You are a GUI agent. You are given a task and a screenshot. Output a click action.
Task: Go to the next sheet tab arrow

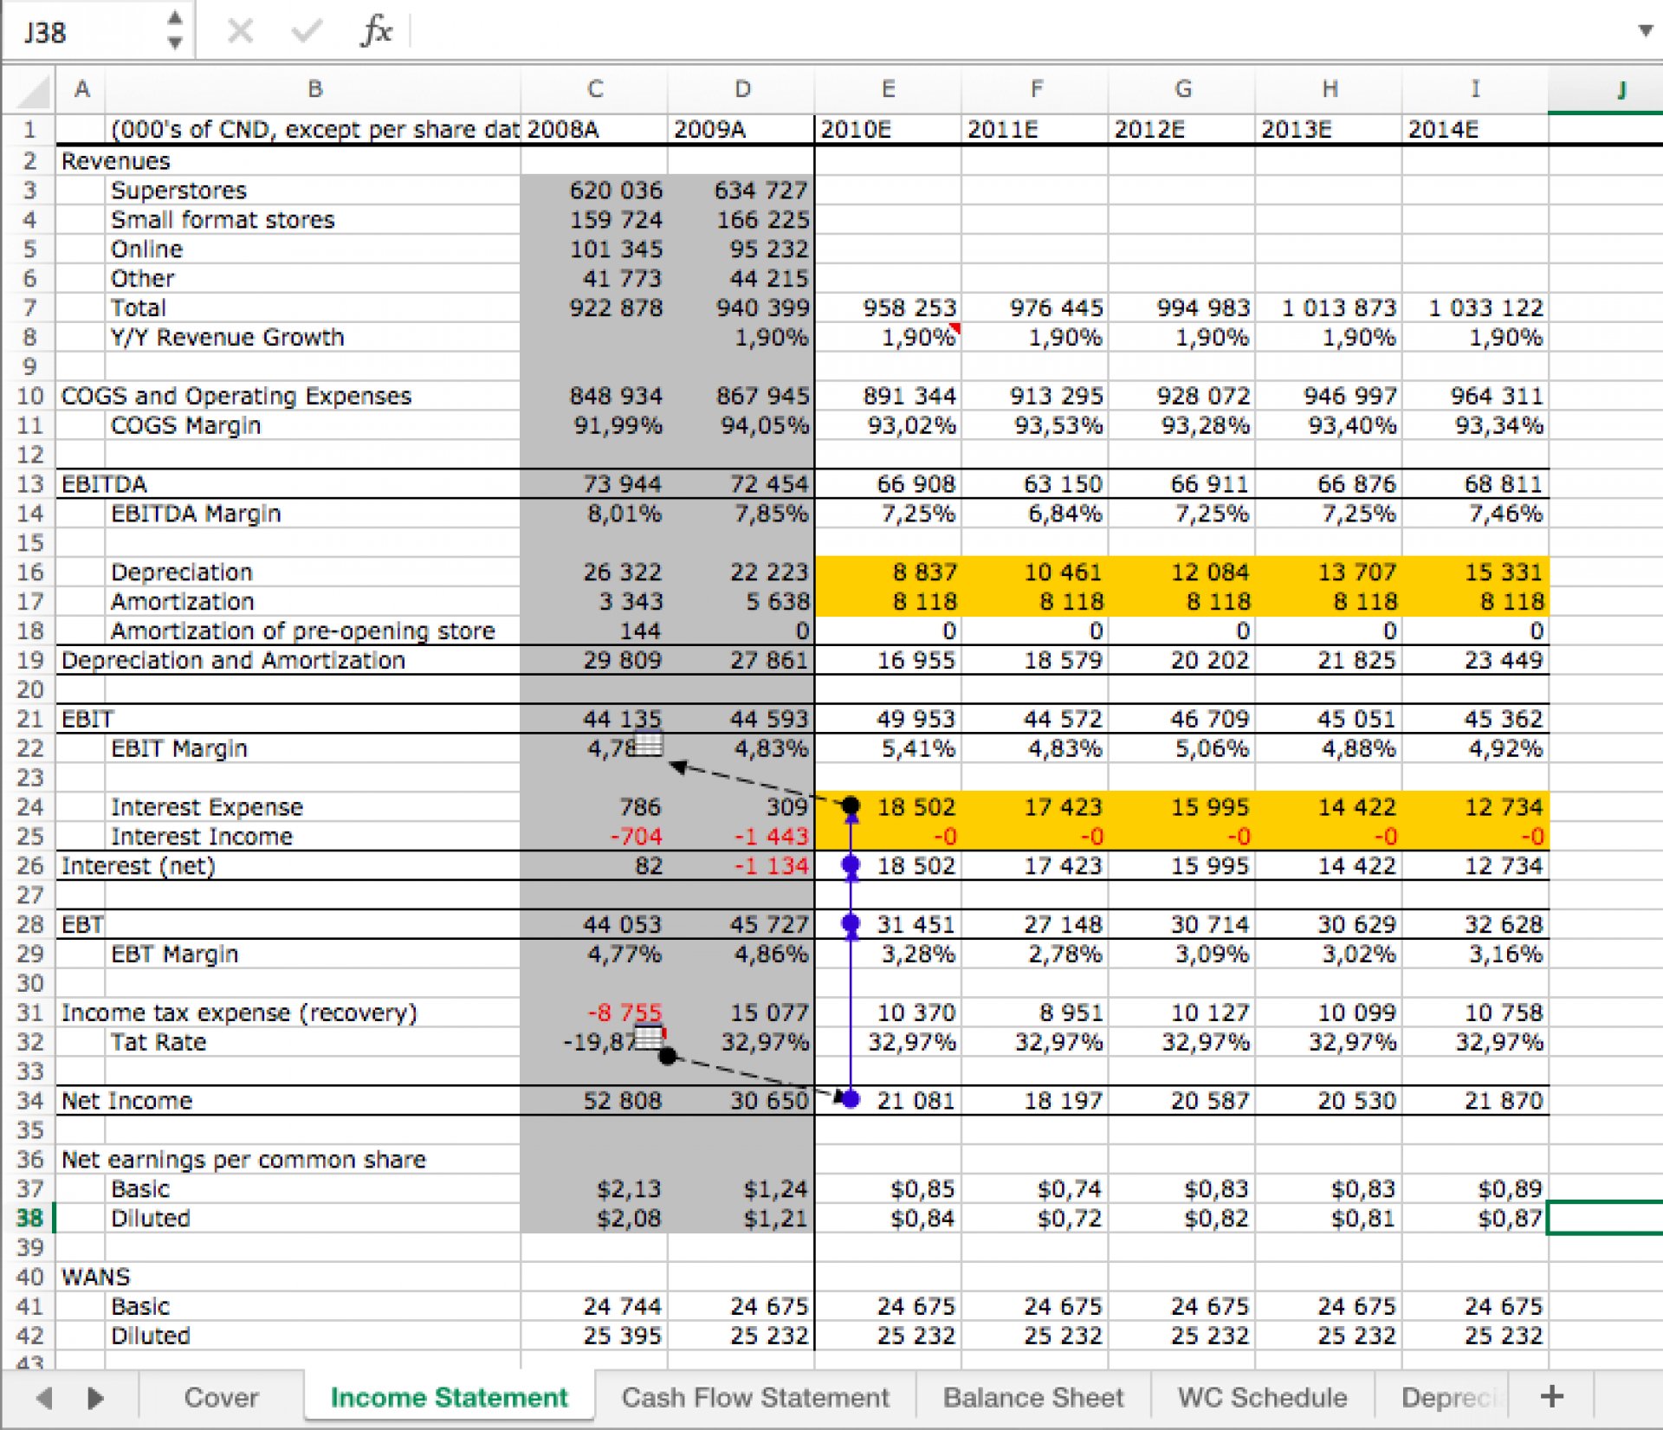tap(96, 1397)
